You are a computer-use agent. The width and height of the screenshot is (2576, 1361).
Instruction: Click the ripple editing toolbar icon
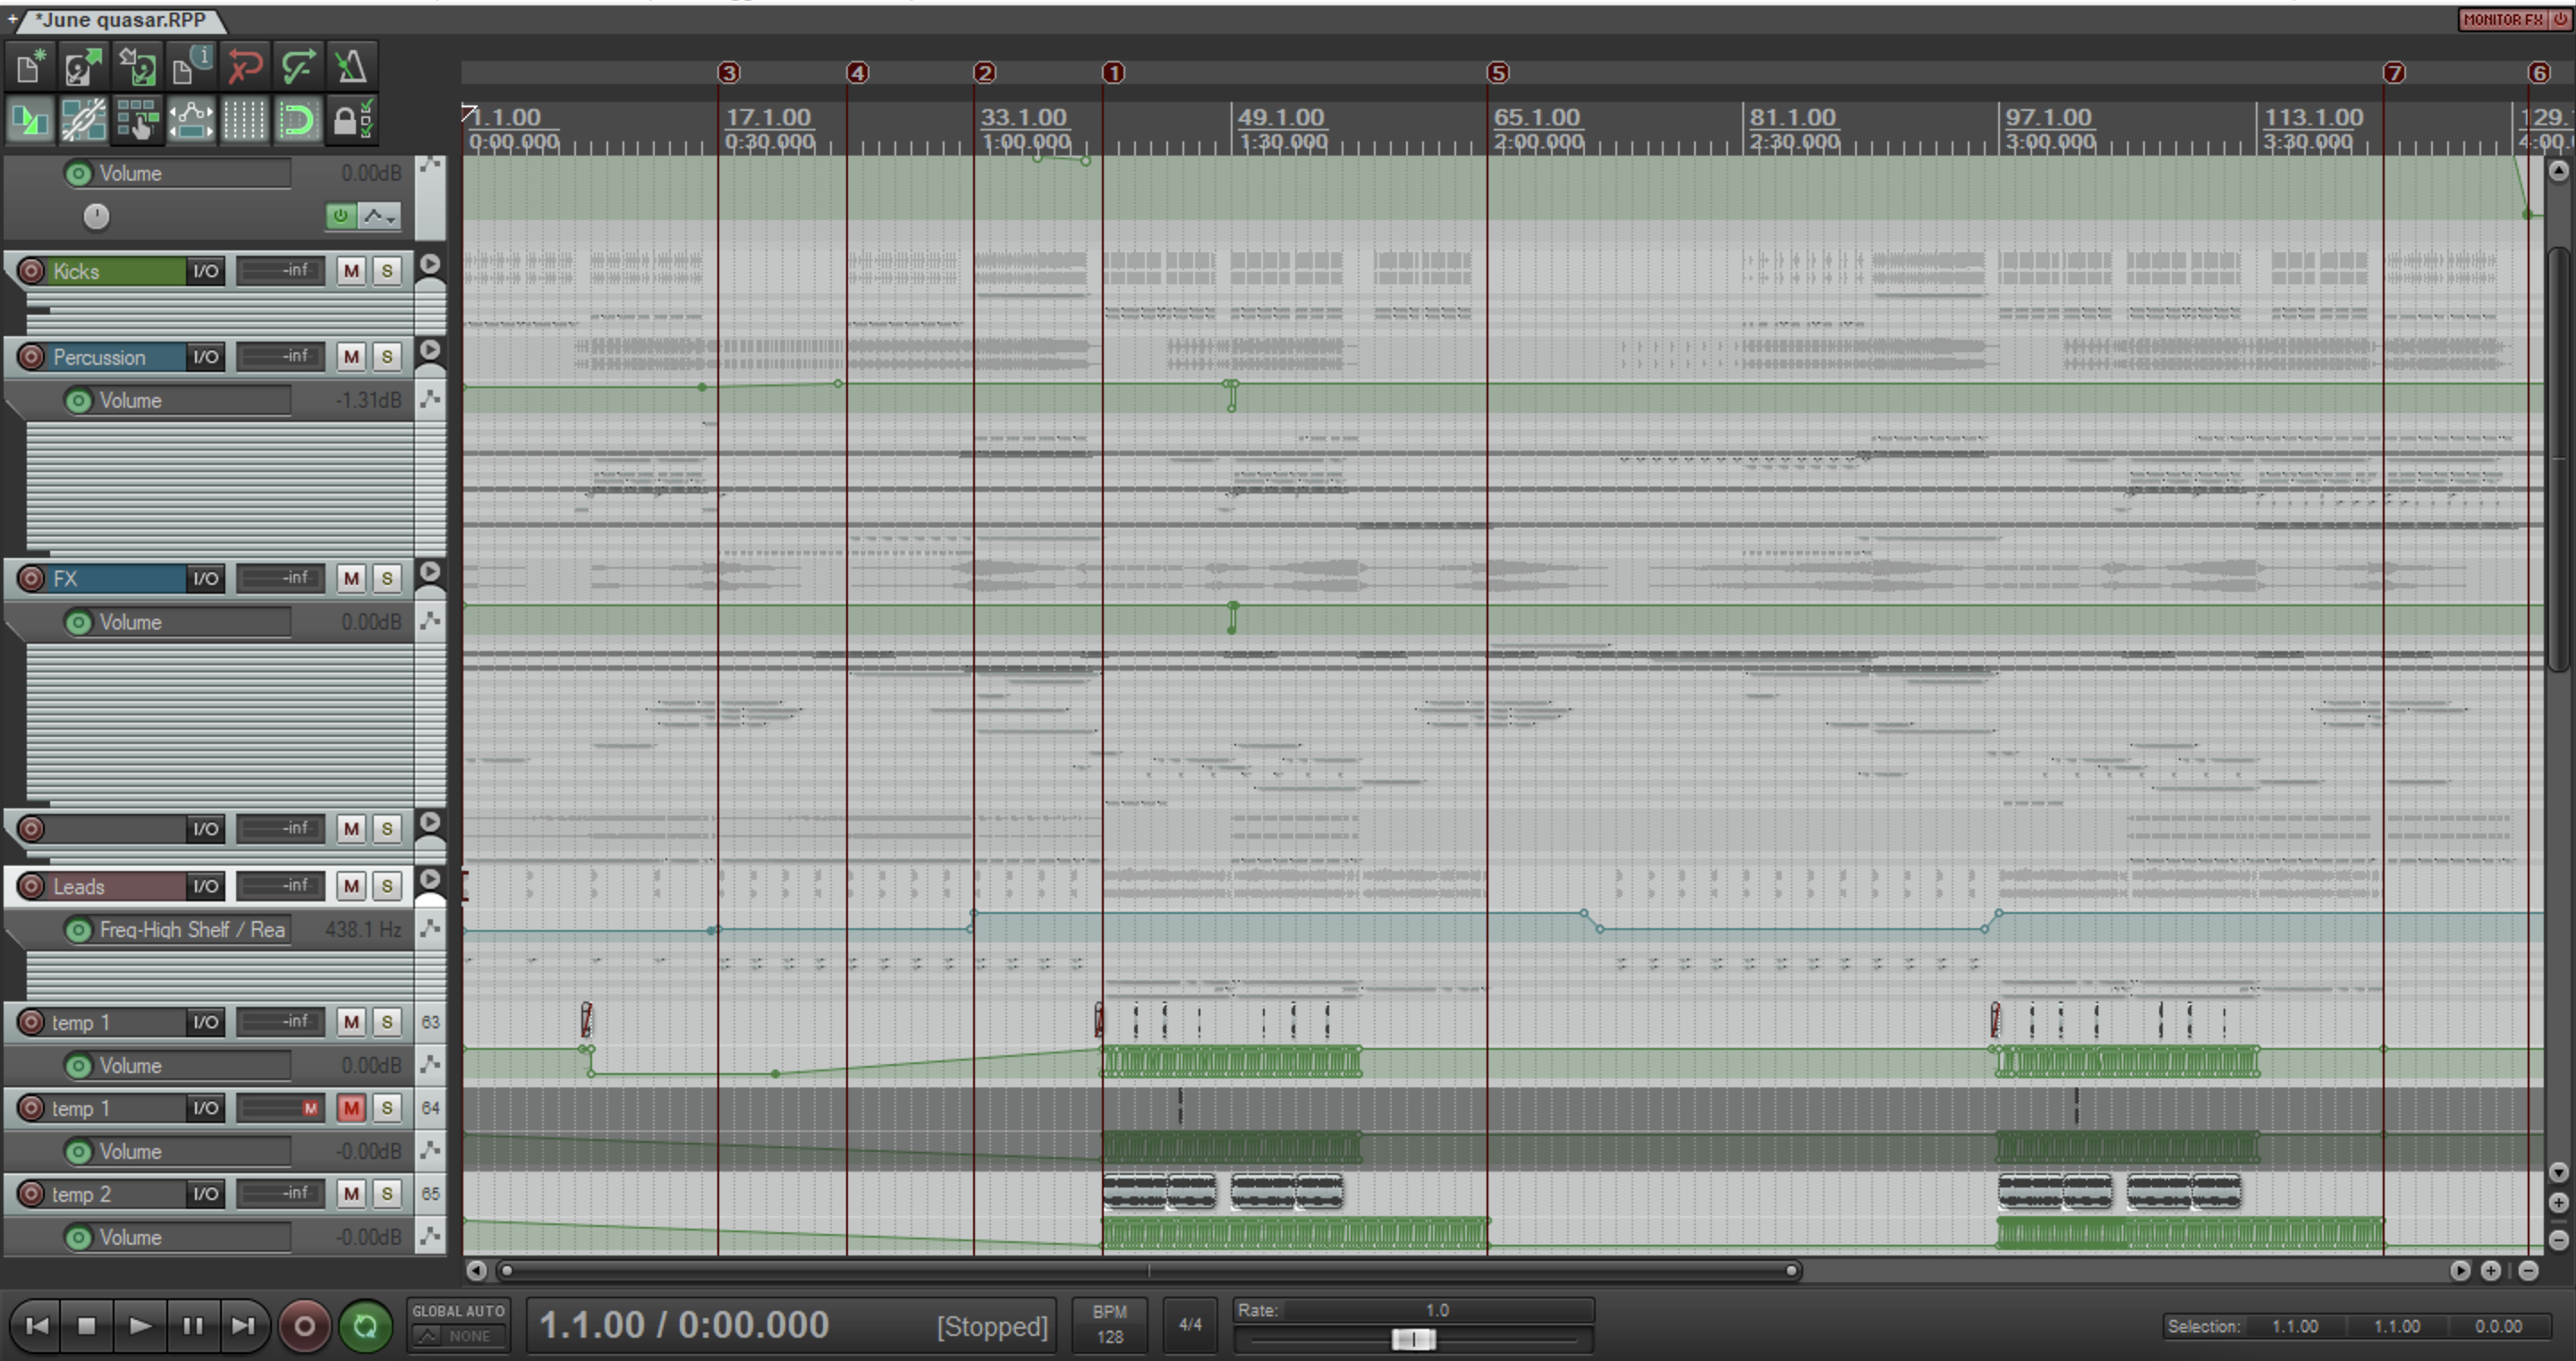coord(137,121)
